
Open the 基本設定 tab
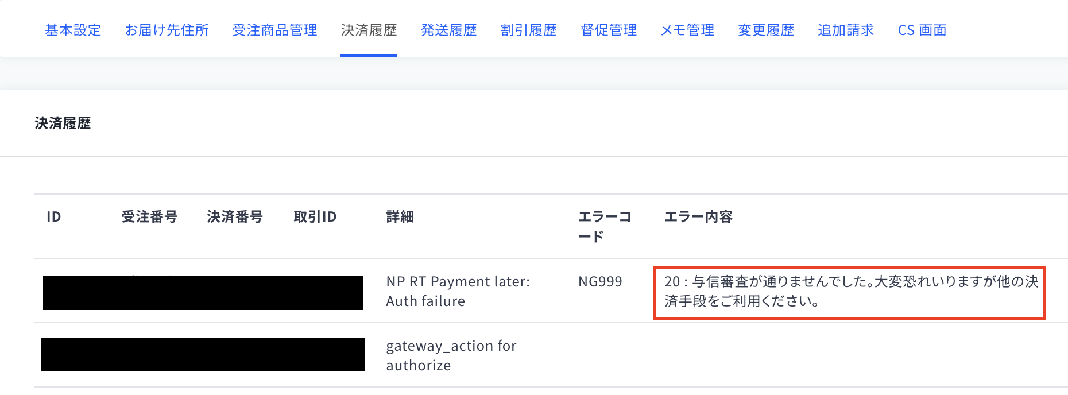pyautogui.click(x=73, y=30)
